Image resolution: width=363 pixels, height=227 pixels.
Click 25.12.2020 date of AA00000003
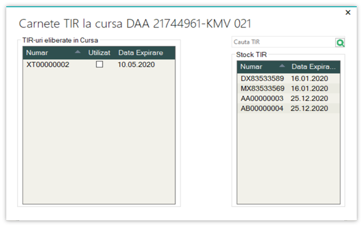pos(309,99)
